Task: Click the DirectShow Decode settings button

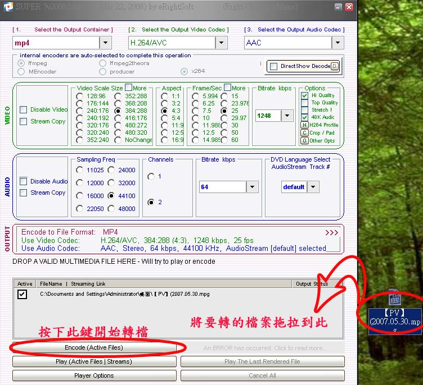Action: coord(335,66)
